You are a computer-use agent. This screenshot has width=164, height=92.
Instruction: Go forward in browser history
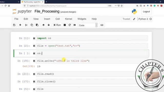pos(2,6)
